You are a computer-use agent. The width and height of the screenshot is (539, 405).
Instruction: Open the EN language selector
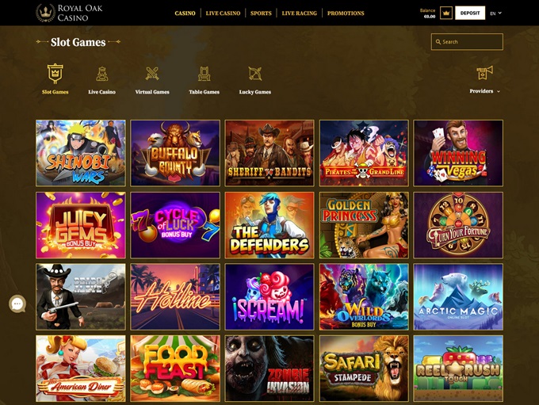coord(495,13)
